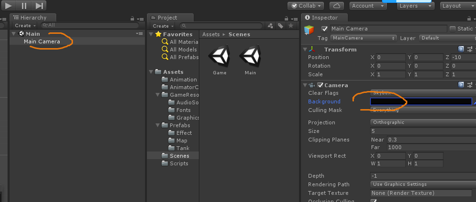This screenshot has height=202, width=476.
Task: Edit the Main Camera name field
Action: (388, 29)
